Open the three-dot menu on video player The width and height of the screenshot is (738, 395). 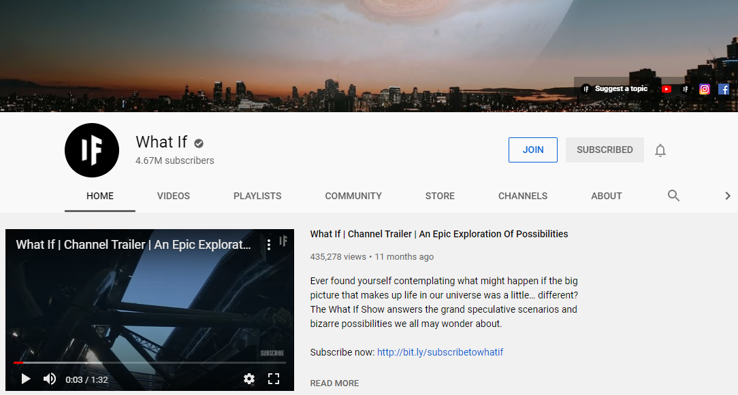[269, 245]
